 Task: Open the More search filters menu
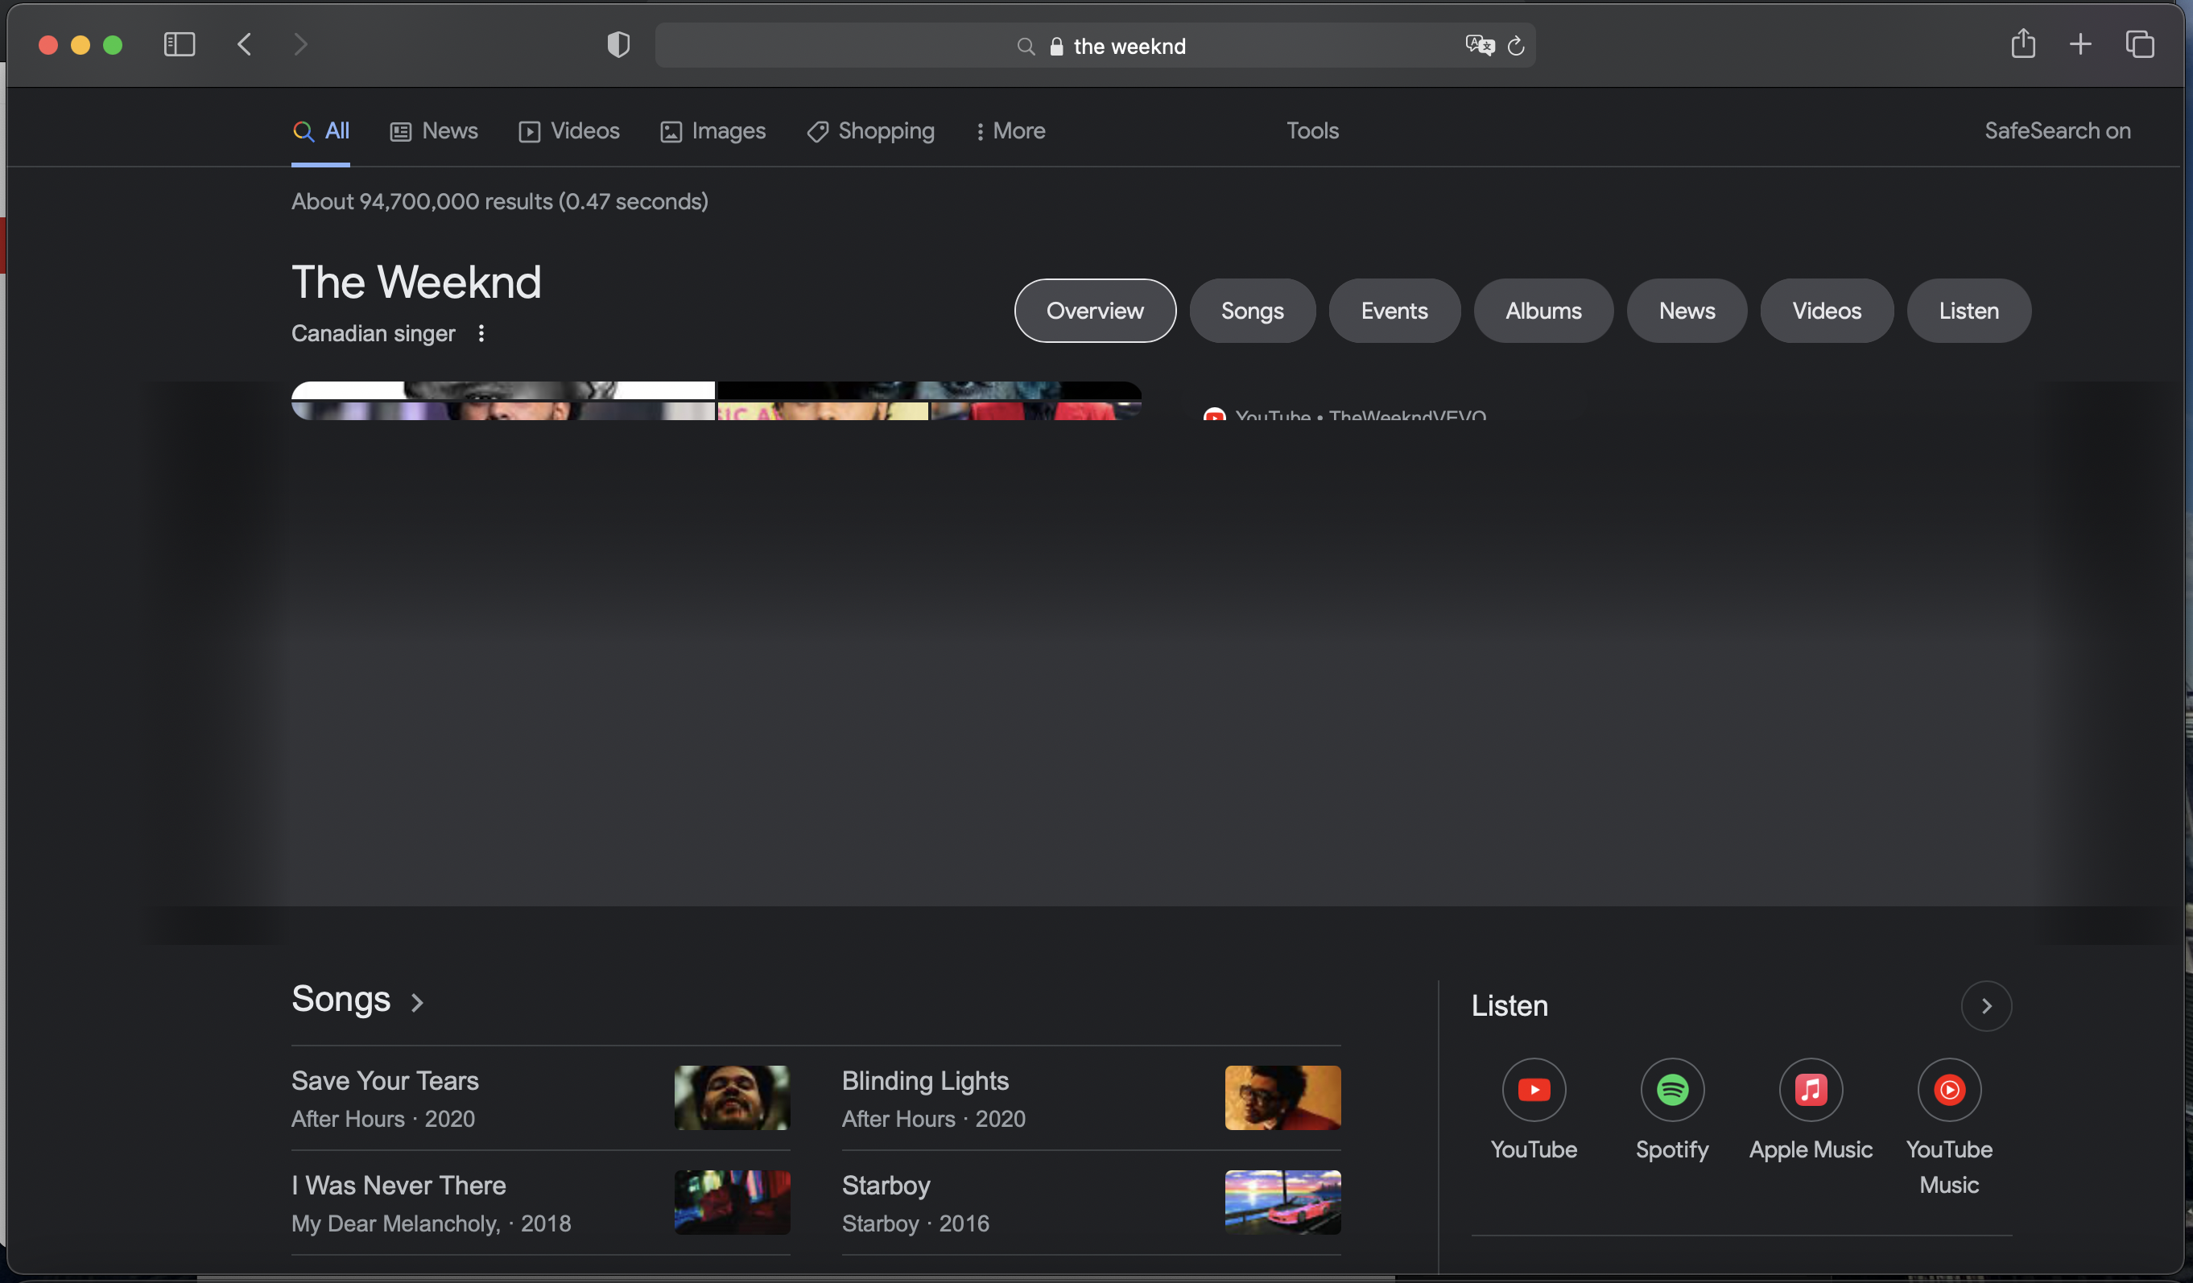pyautogui.click(x=1010, y=130)
